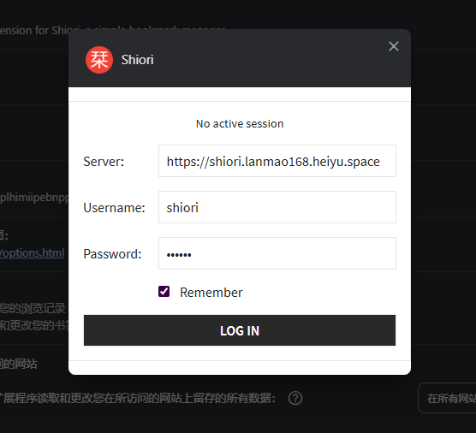Click the extension ID text starting plhimiipebnpp
476x433 pixels.
(34, 198)
